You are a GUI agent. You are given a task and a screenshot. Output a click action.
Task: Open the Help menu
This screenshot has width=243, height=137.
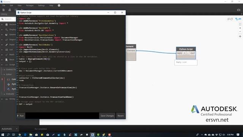pos(51,5)
